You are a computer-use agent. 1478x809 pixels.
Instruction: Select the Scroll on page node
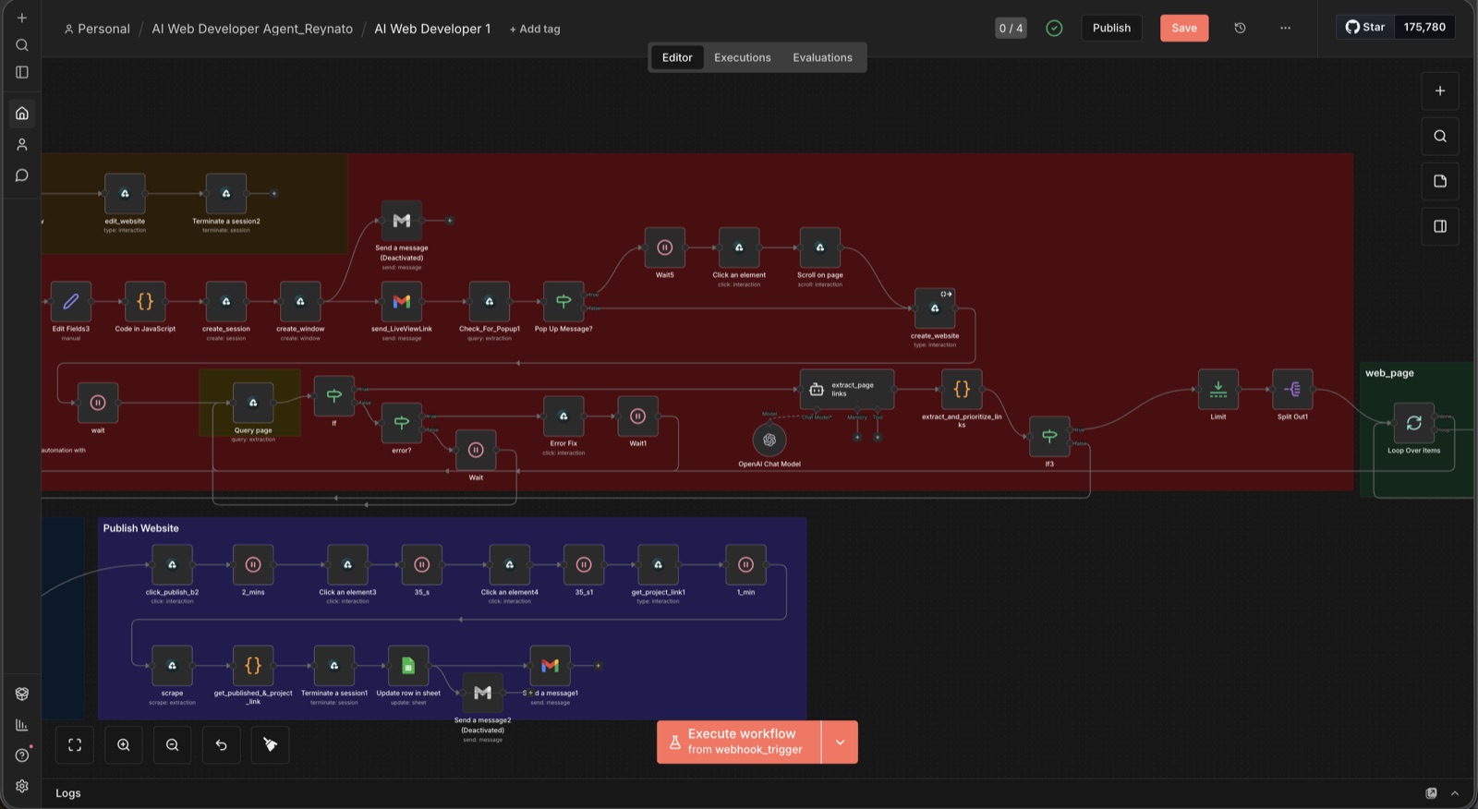click(x=820, y=248)
